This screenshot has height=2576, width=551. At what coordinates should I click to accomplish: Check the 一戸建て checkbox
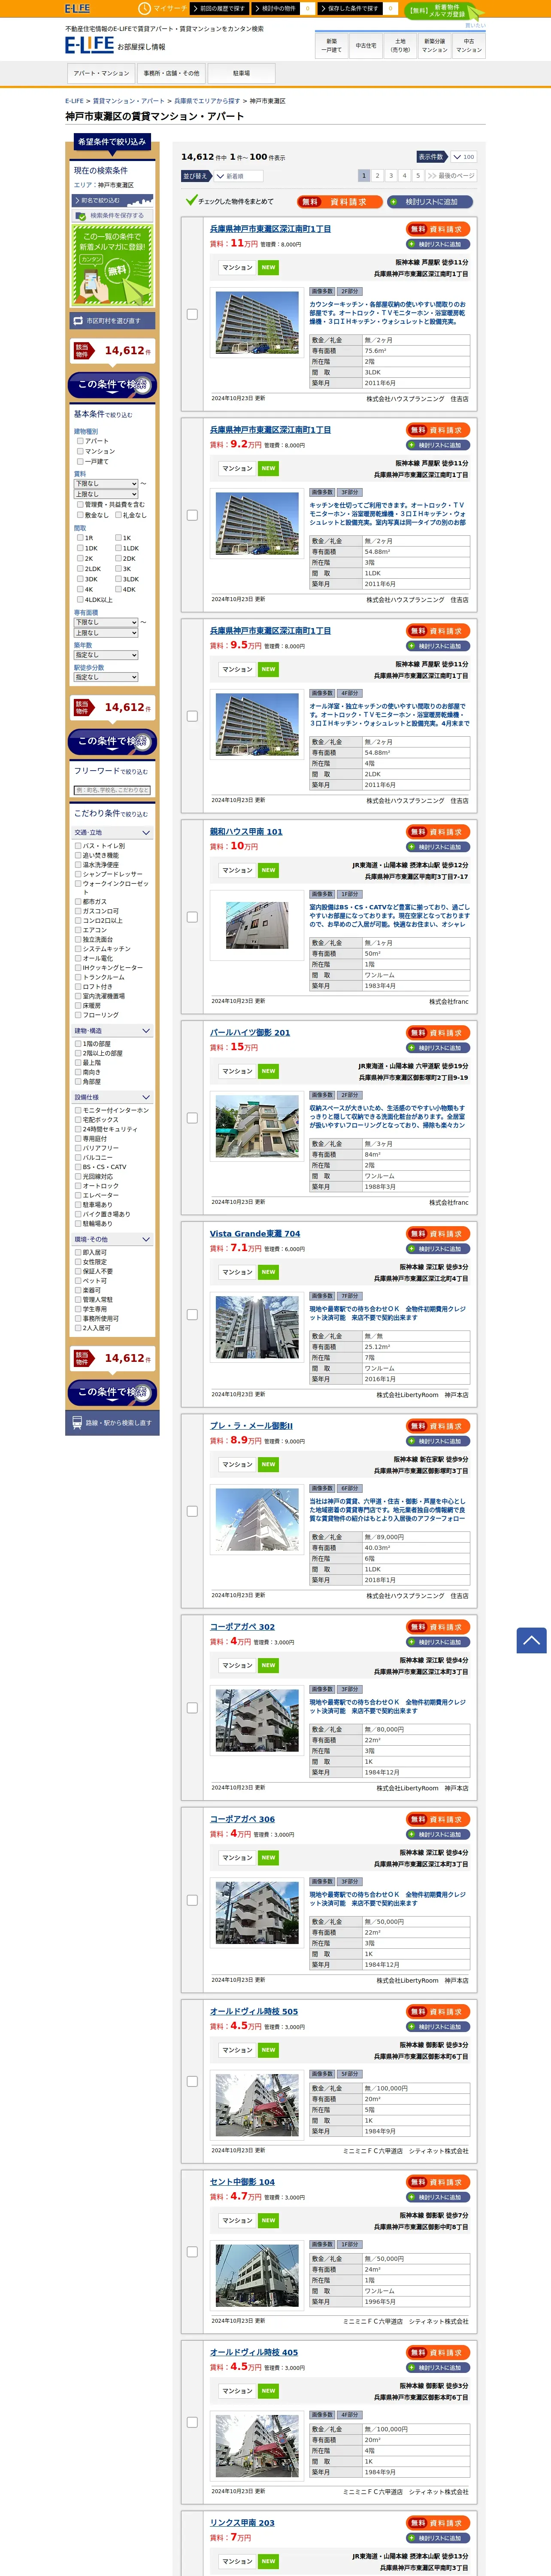point(80,461)
